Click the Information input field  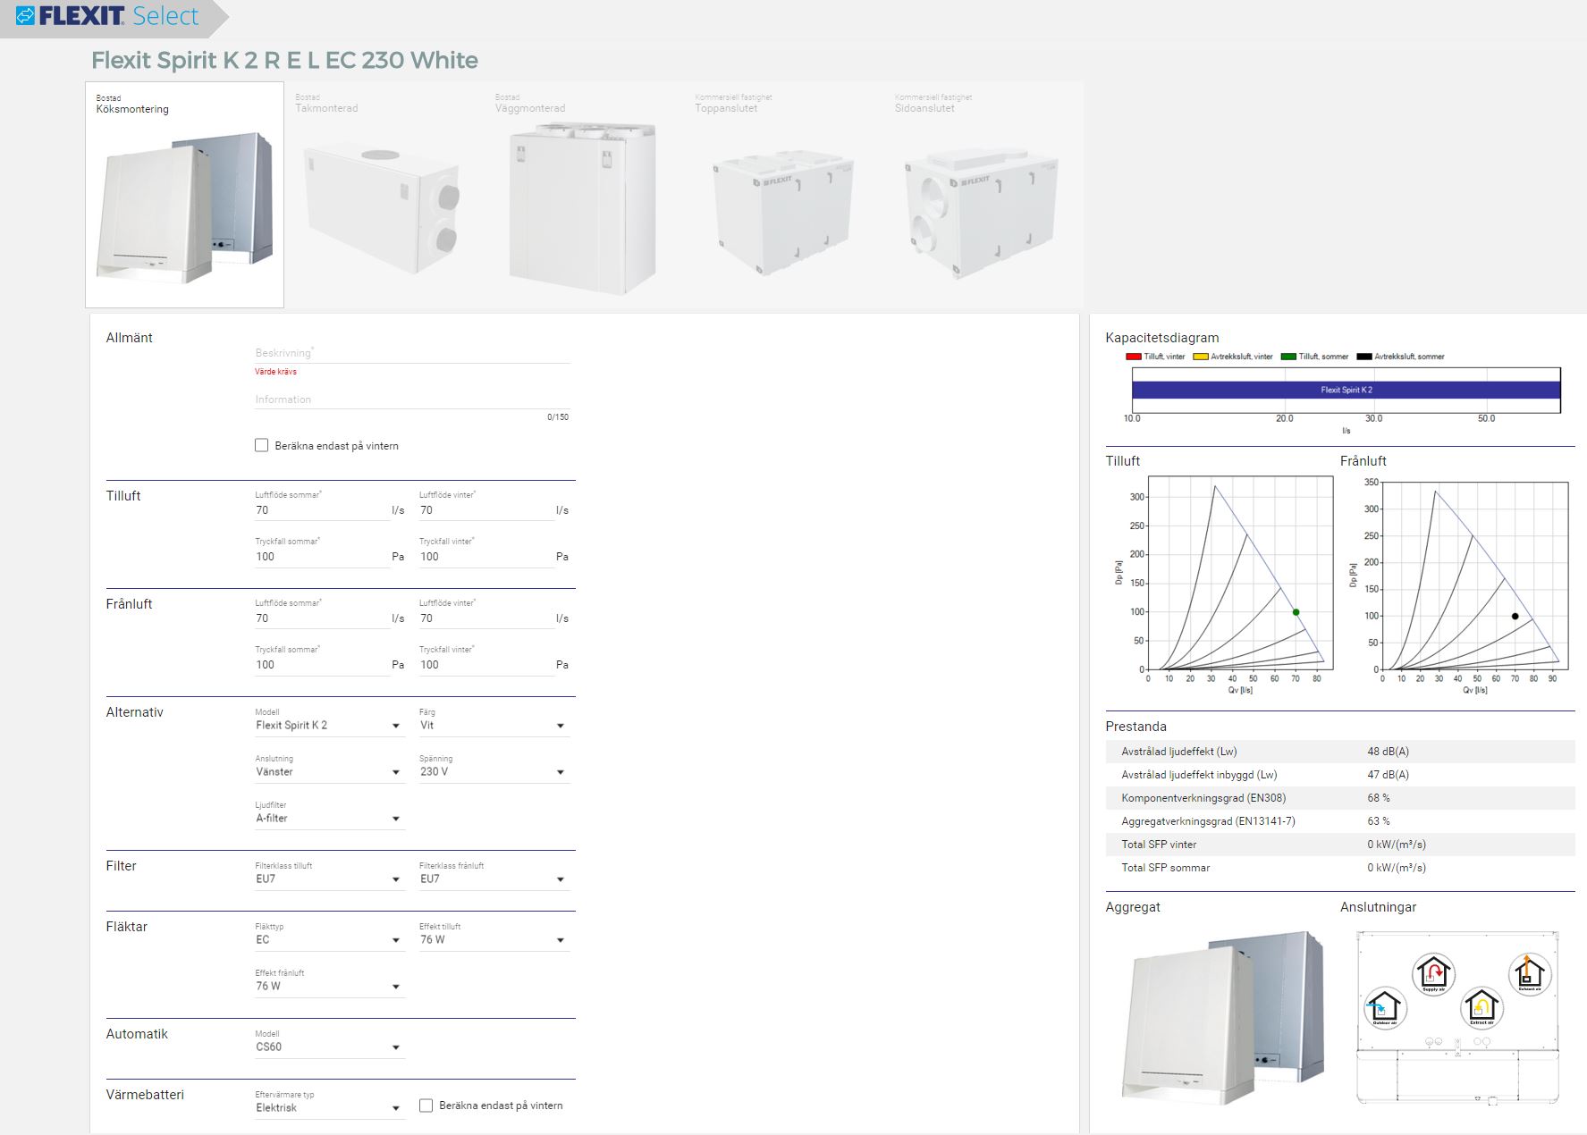(x=412, y=399)
